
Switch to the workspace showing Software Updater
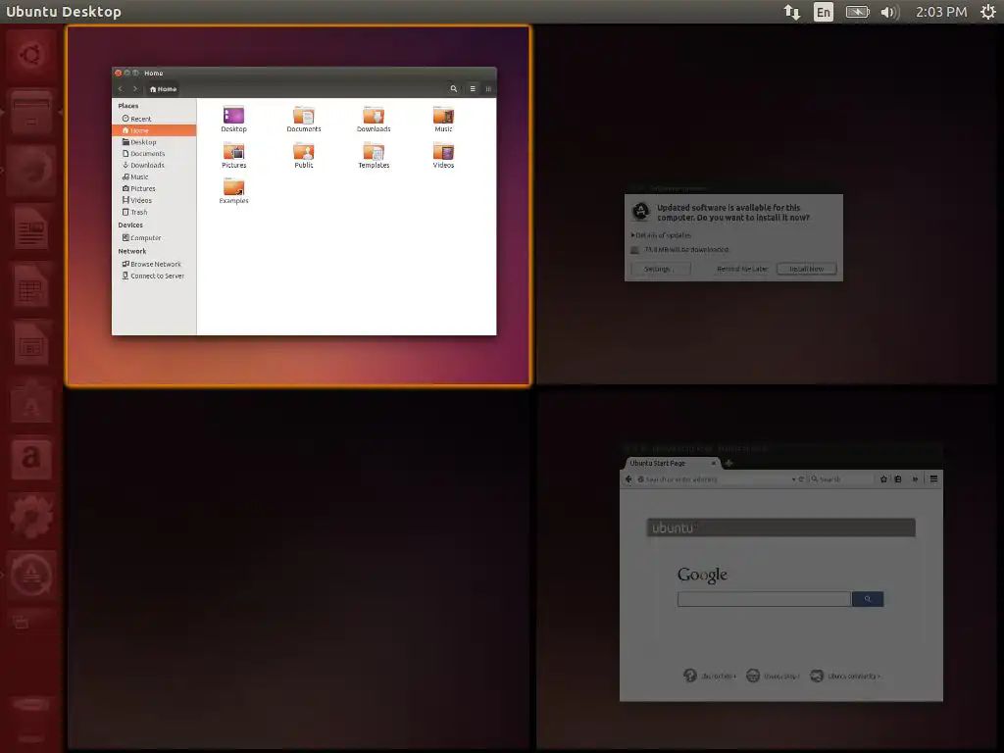pos(767,205)
